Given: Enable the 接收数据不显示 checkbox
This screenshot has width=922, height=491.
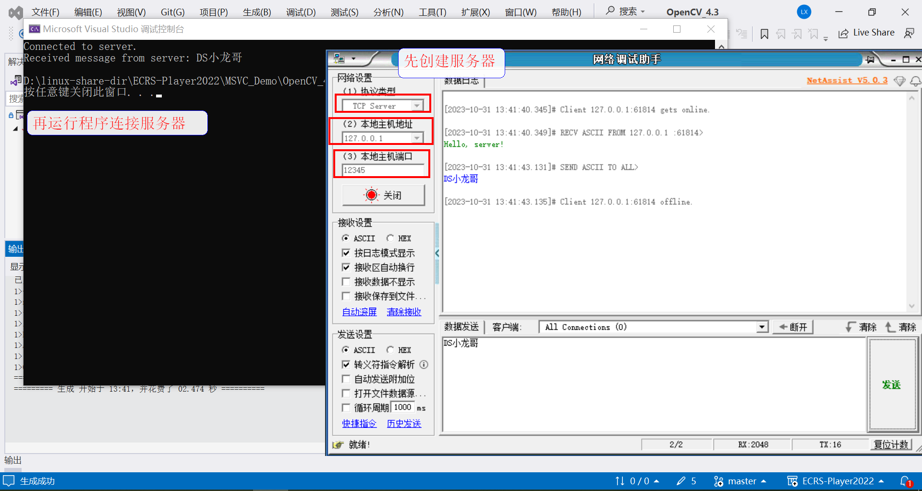Looking at the screenshot, I should tap(347, 282).
